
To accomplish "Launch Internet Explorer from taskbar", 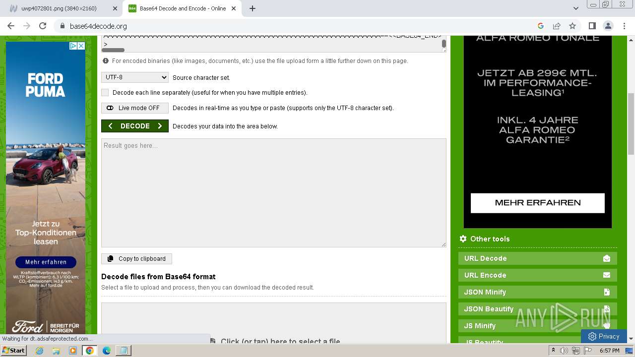I will [39, 351].
